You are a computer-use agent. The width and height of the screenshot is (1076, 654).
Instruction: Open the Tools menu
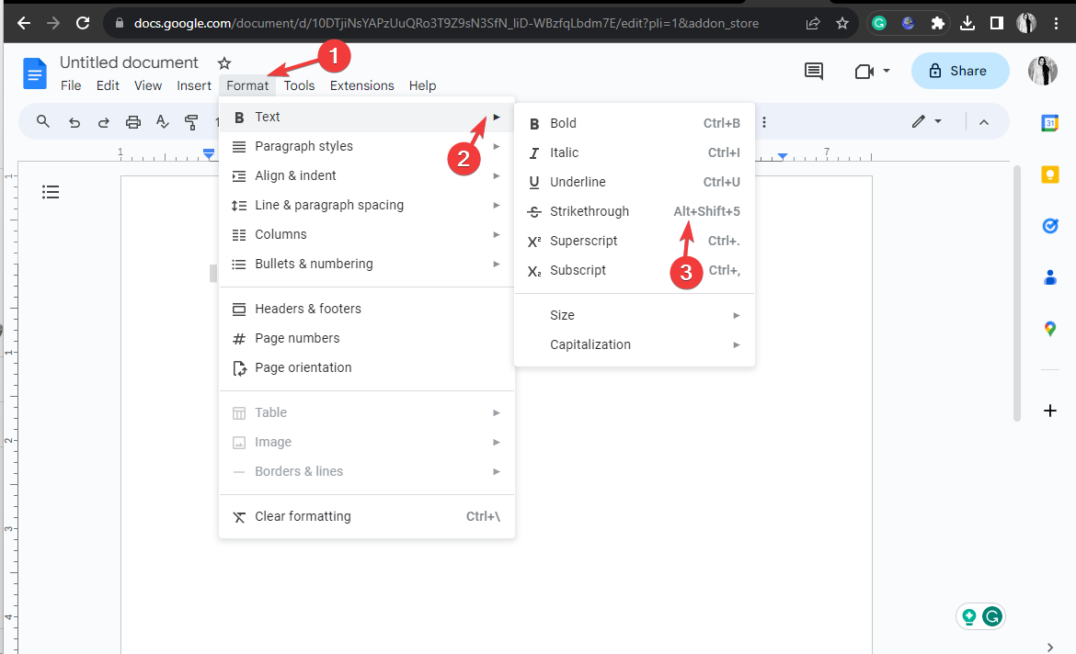tap(298, 85)
